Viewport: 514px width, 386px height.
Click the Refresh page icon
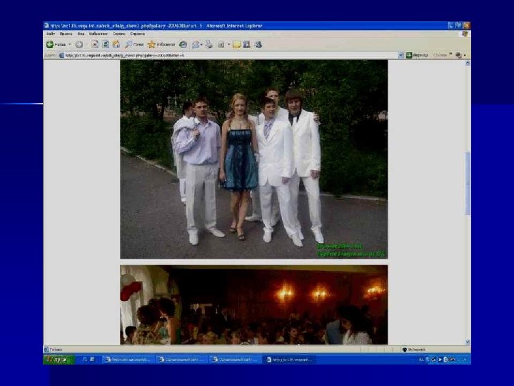pyautogui.click(x=106, y=44)
